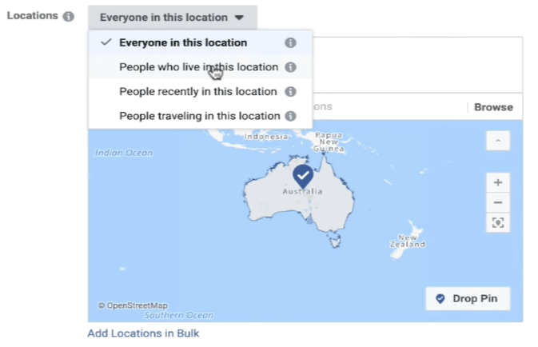Click the fit-to-bounds map icon

[498, 223]
